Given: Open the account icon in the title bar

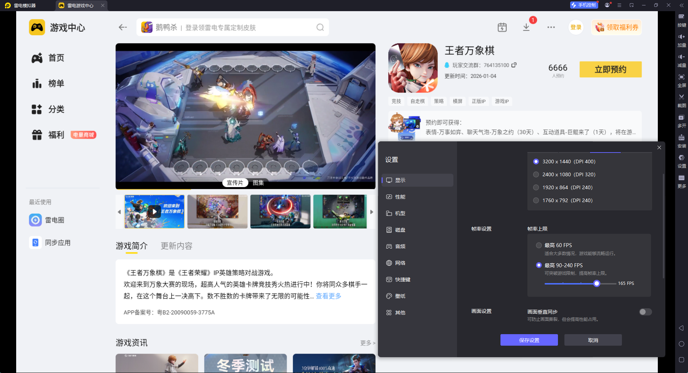Looking at the screenshot, I should [x=607, y=5].
